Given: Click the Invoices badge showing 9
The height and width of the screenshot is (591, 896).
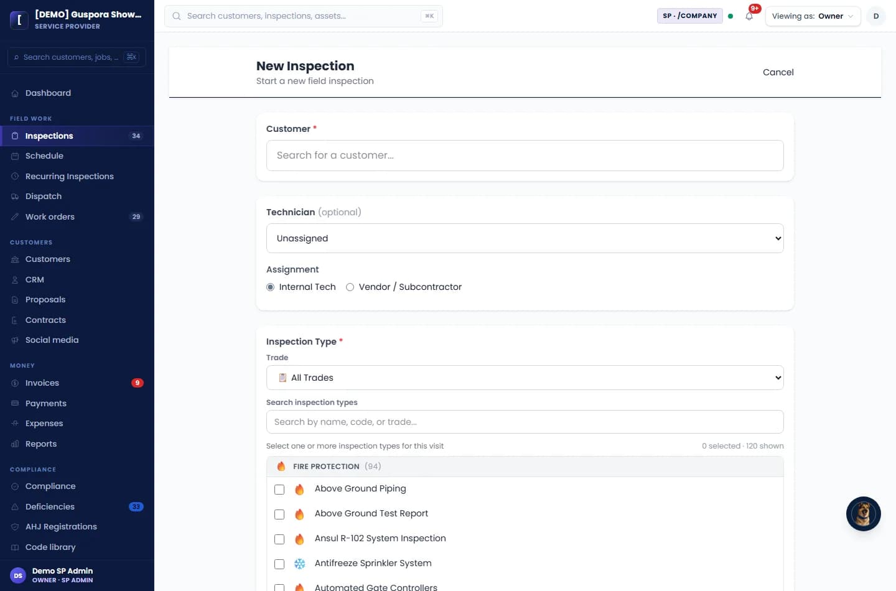Looking at the screenshot, I should 138,383.
